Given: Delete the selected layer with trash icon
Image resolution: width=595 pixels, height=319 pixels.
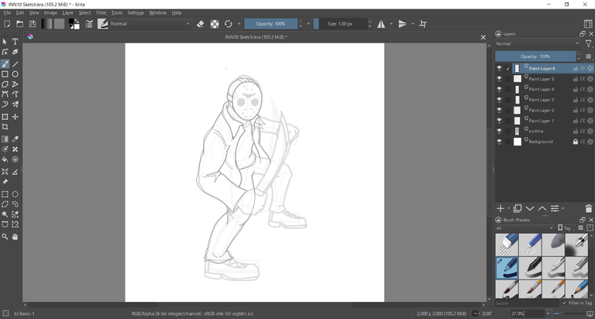Looking at the screenshot, I should point(589,208).
